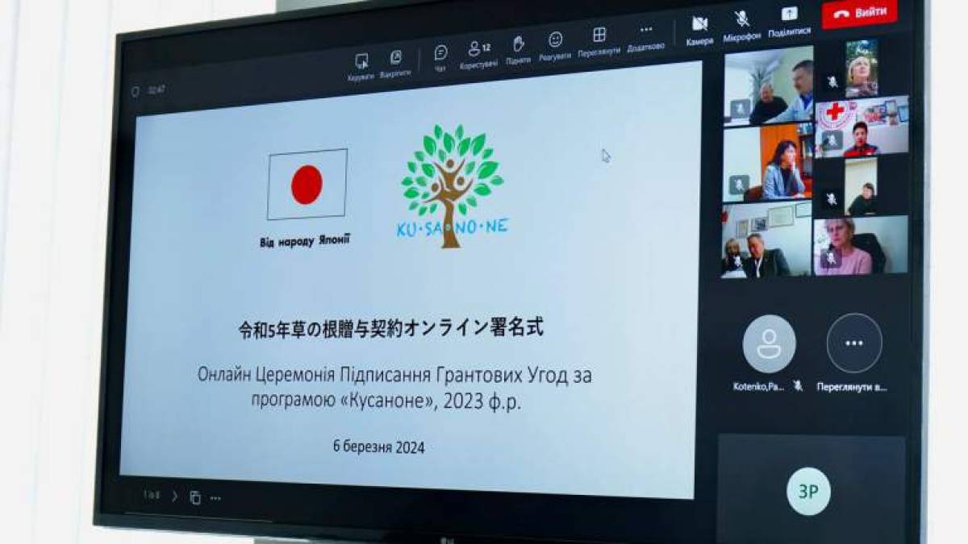
Task: Open the slide grid view icon
Action: pyautogui.click(x=195, y=497)
